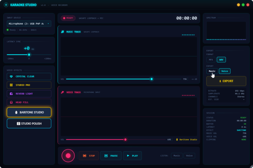Click the +200ms latency scale label

tap(48, 59)
